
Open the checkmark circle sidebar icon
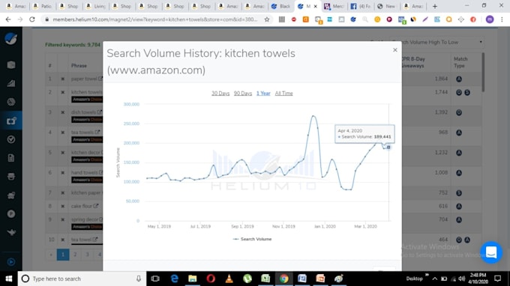click(11, 139)
